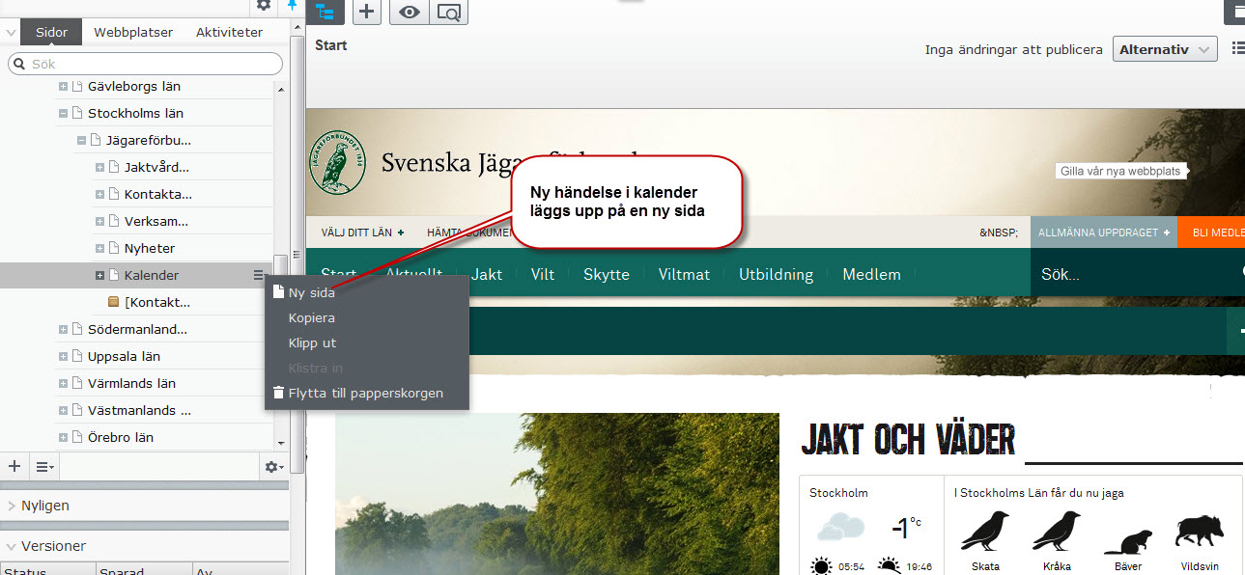Open ALLMÄNNA UPPDRAGET link
Viewport: 1245px width, 575px height.
tap(1104, 233)
